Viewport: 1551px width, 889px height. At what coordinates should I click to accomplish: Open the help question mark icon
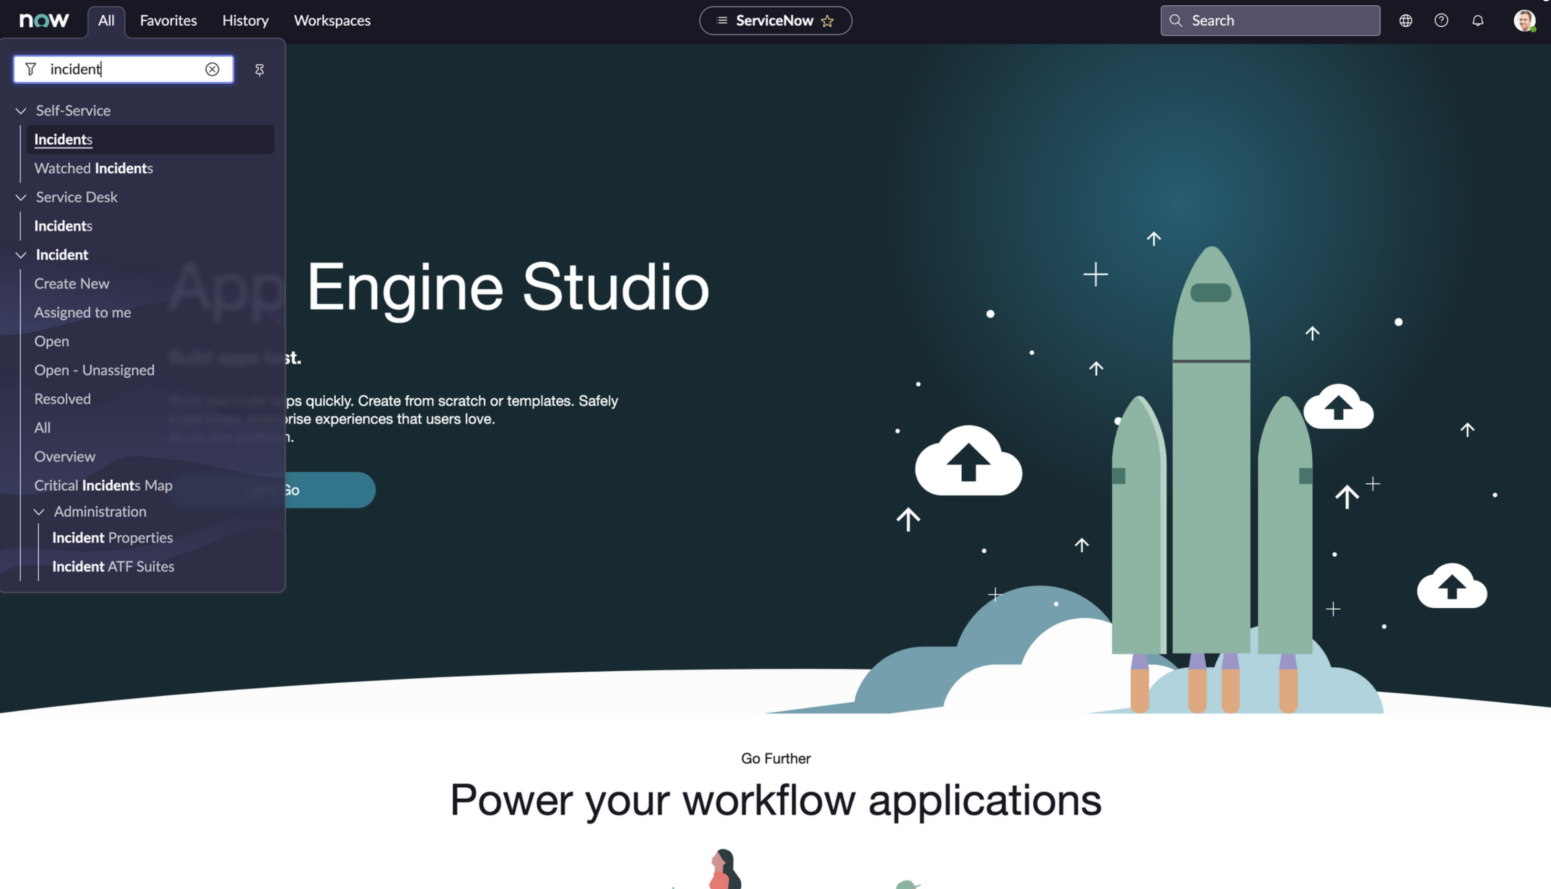point(1441,20)
